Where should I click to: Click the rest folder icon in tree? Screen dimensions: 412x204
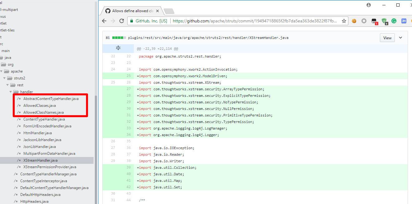pyautogui.click(x=12, y=85)
